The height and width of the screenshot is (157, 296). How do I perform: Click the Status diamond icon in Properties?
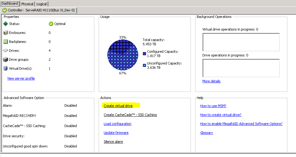(5, 24)
